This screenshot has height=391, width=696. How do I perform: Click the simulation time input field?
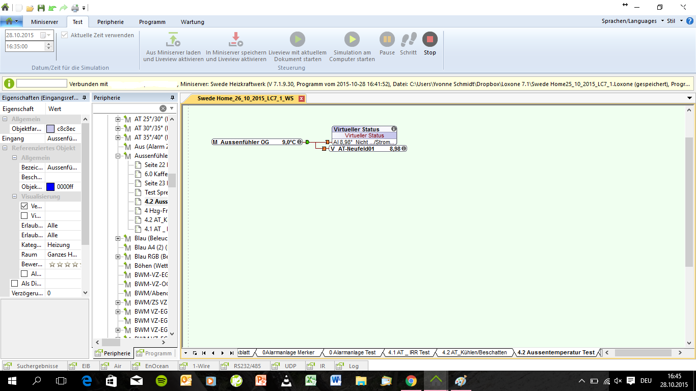[25, 46]
